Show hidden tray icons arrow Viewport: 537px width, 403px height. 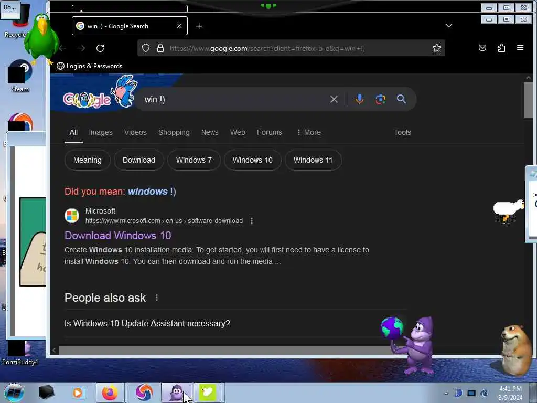point(446,393)
